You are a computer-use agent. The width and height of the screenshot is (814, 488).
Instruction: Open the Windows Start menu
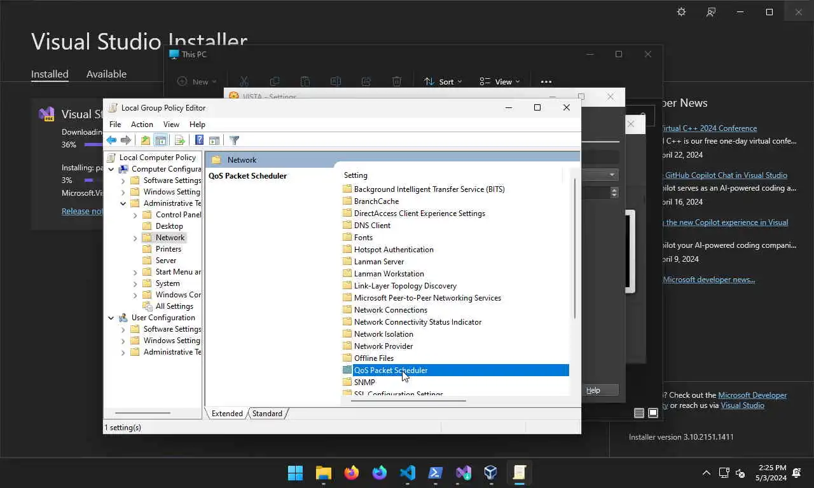pos(296,473)
